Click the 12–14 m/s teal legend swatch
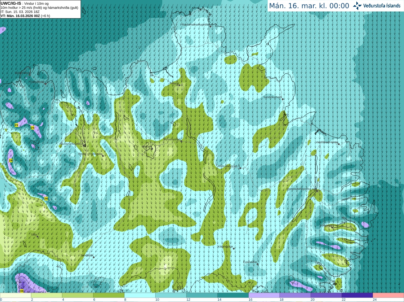Image resolution: width=404 pixels, height=302 pixels. pyautogui.click(x=202, y=295)
